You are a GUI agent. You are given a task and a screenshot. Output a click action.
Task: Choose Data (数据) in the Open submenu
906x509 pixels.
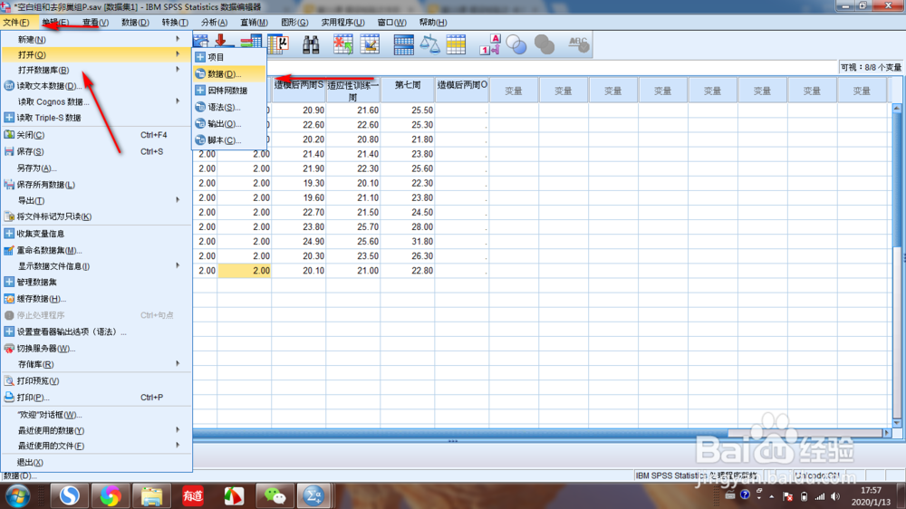coord(229,74)
